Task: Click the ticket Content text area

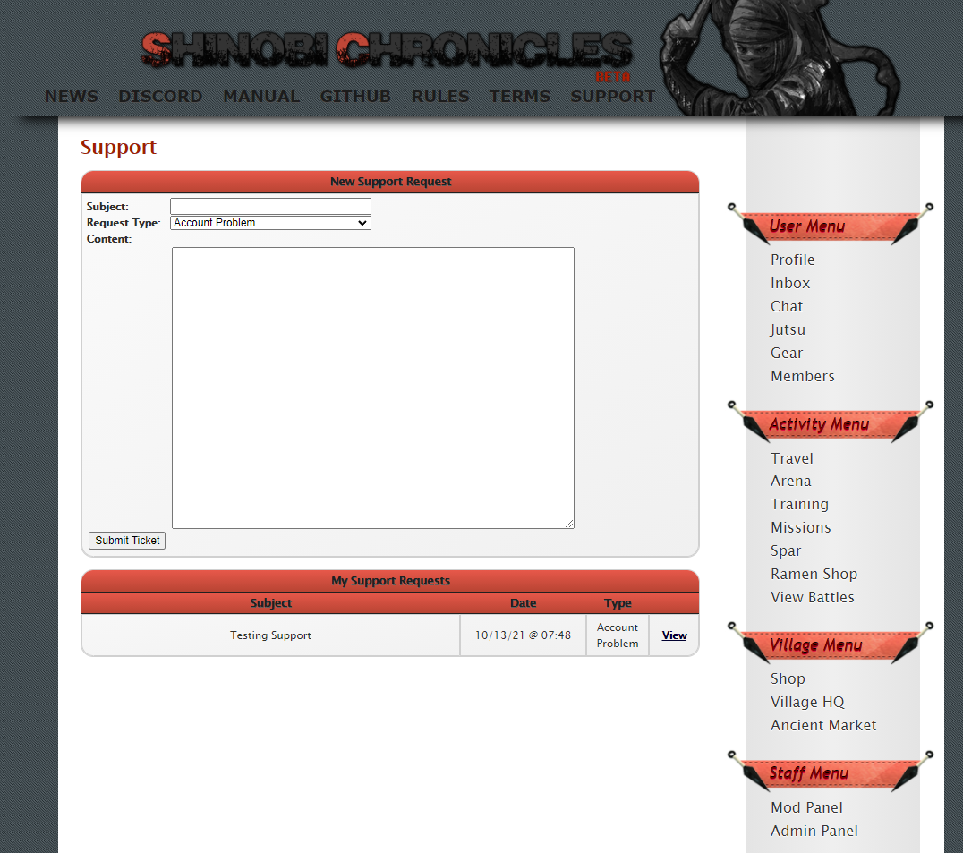Action: pyautogui.click(x=372, y=387)
